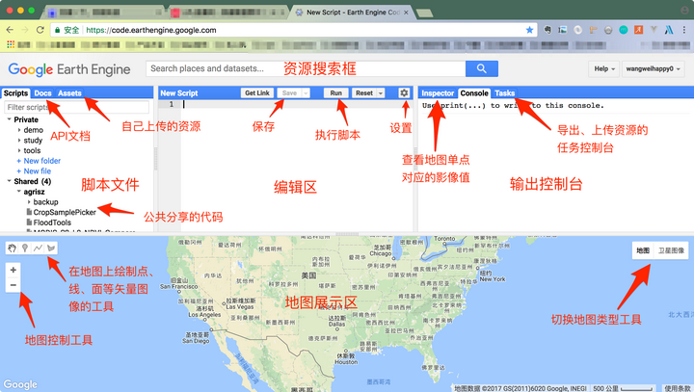Click the FloodTools script file icon
This screenshot has width=694, height=392.
click(x=30, y=222)
